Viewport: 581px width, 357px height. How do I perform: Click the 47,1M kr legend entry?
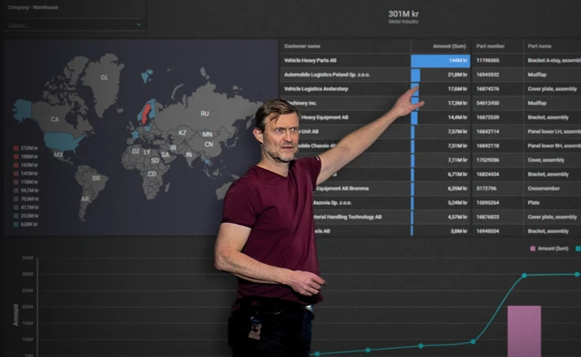point(25,208)
